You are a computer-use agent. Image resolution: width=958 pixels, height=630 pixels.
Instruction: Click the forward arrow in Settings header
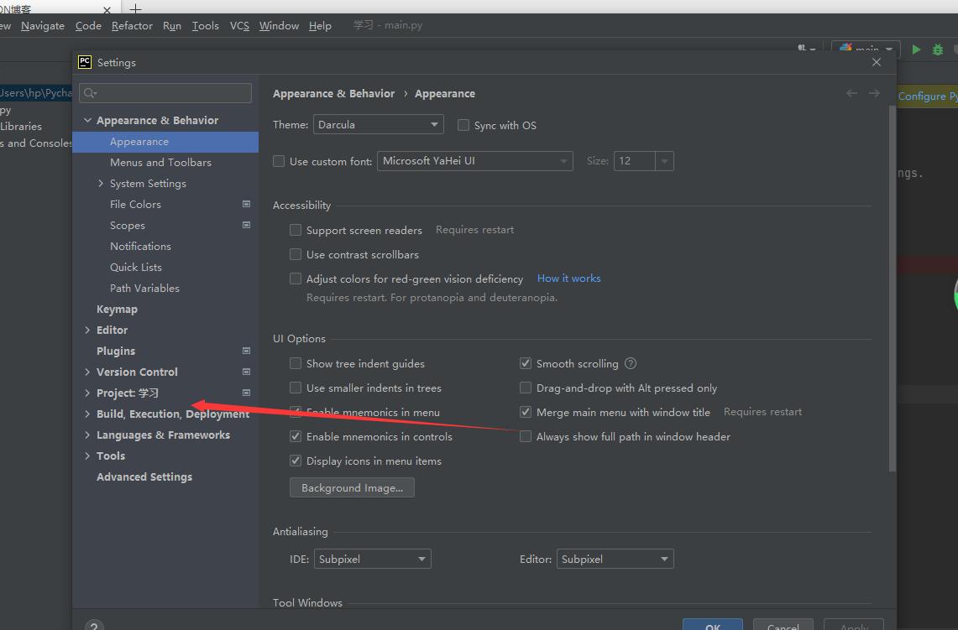point(874,93)
